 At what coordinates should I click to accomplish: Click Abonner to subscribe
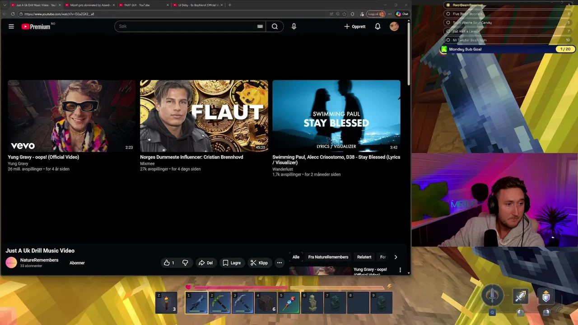click(77, 263)
